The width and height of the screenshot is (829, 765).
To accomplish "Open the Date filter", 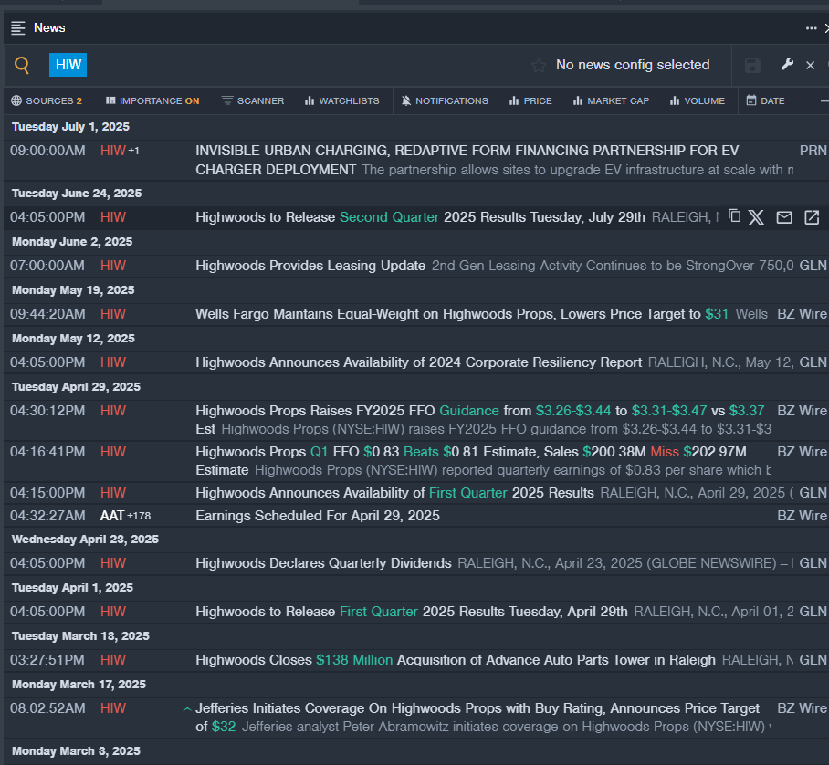I will [x=766, y=100].
